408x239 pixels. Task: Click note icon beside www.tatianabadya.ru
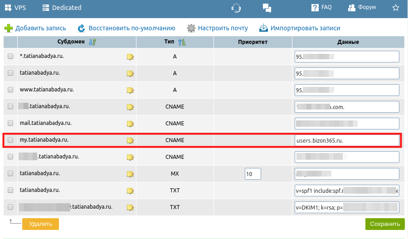coord(130,90)
